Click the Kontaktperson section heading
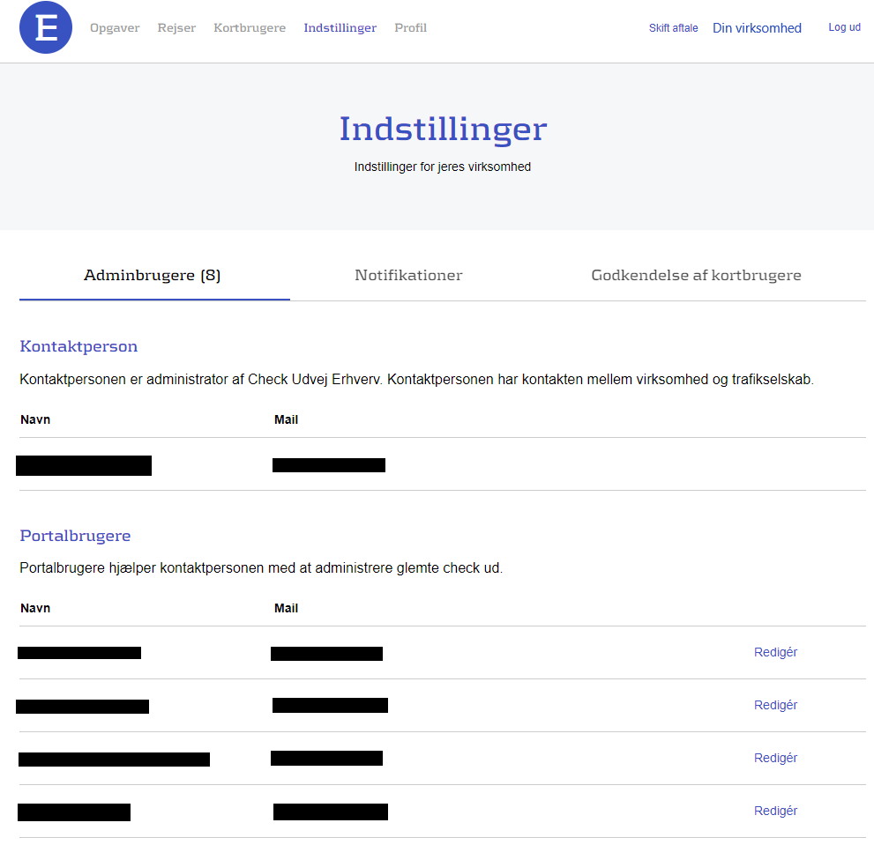 pyautogui.click(x=78, y=346)
